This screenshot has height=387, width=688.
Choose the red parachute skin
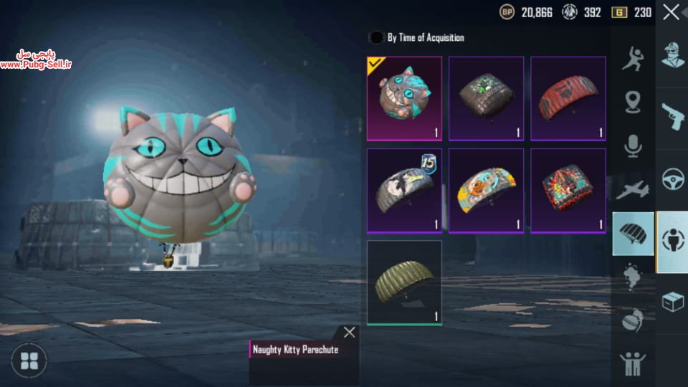(568, 99)
